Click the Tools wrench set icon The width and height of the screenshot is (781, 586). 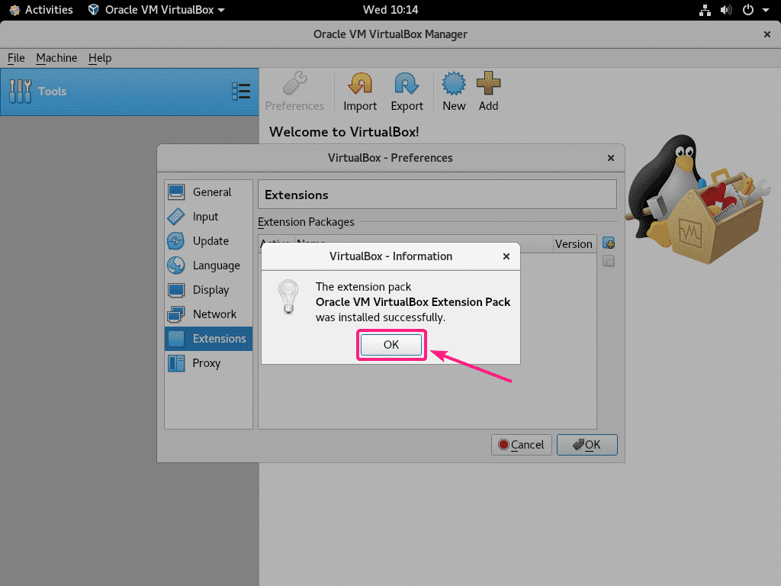click(x=20, y=92)
